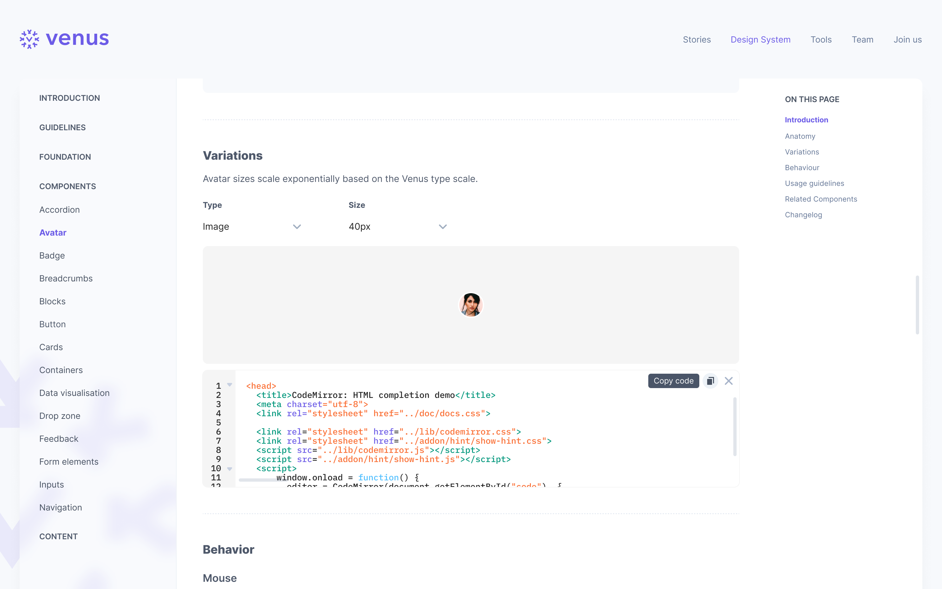Expand CONTENT sidebar section
This screenshot has height=589, width=942.
point(59,536)
